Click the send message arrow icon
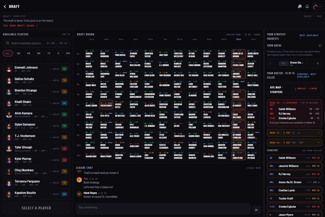Image resolution: width=325 pixels, height=217 pixels. click(257, 210)
